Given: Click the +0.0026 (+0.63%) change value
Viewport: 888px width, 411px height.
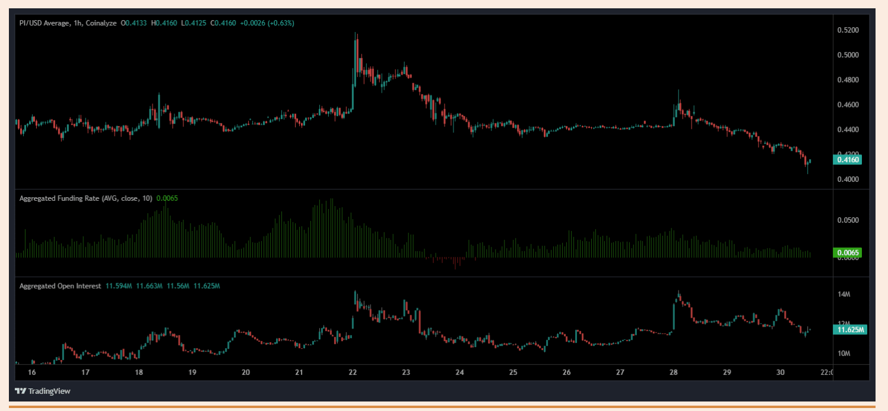Looking at the screenshot, I should coord(267,23).
